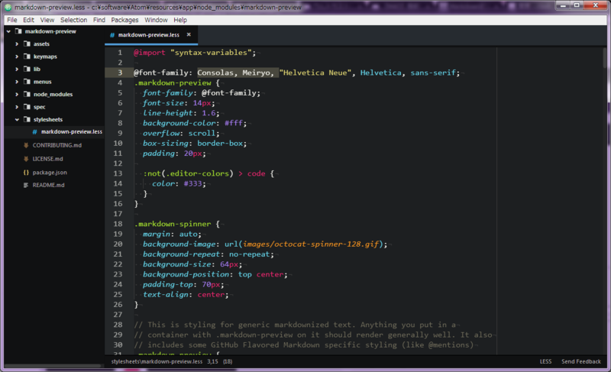Open README.md from tree
This screenshot has width=611, height=372.
pyautogui.click(x=48, y=185)
